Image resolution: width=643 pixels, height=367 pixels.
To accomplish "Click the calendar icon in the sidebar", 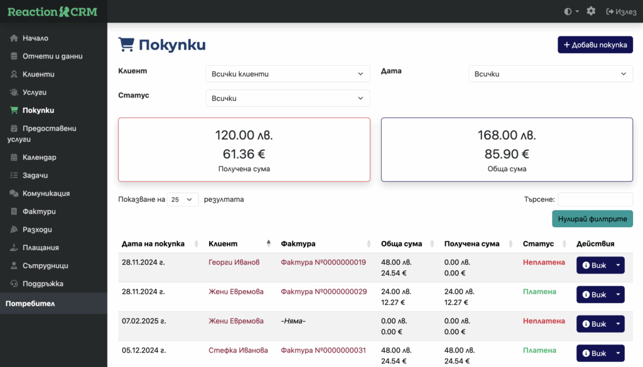I will pos(14,157).
